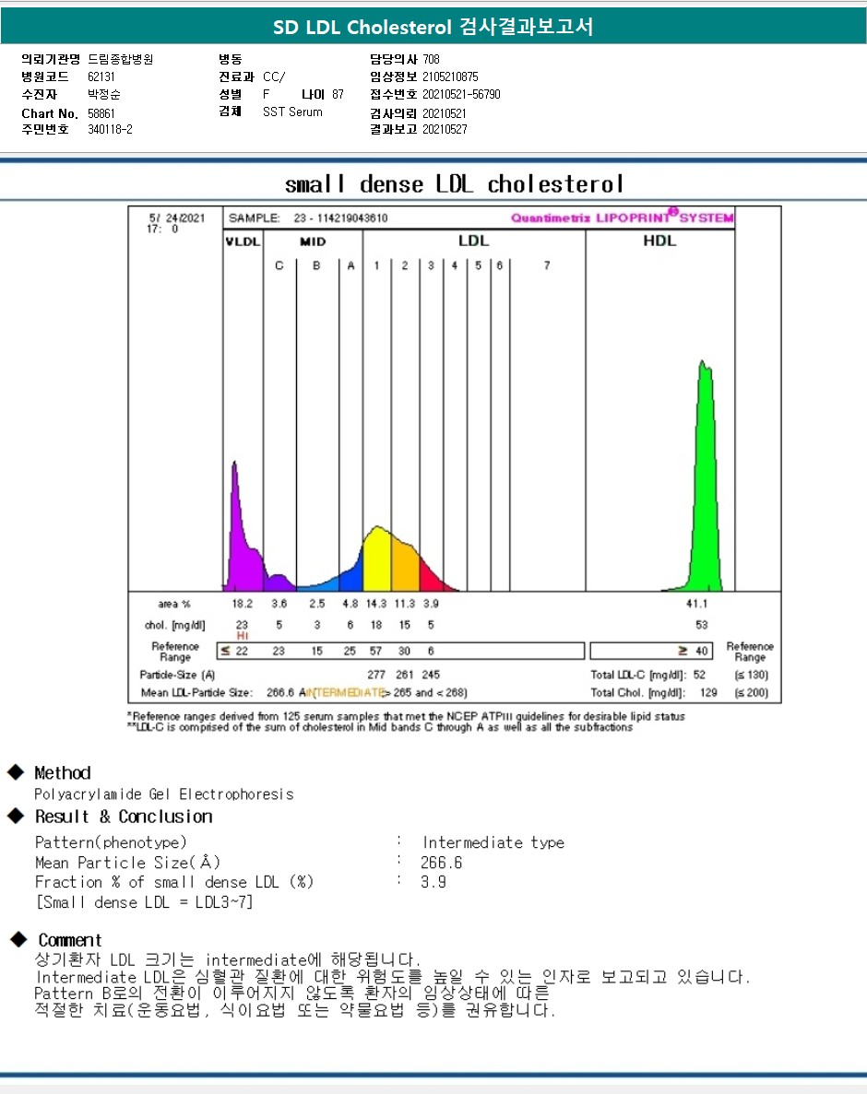
Task: Select the Total LDL-C value '52'
Action: (x=699, y=675)
